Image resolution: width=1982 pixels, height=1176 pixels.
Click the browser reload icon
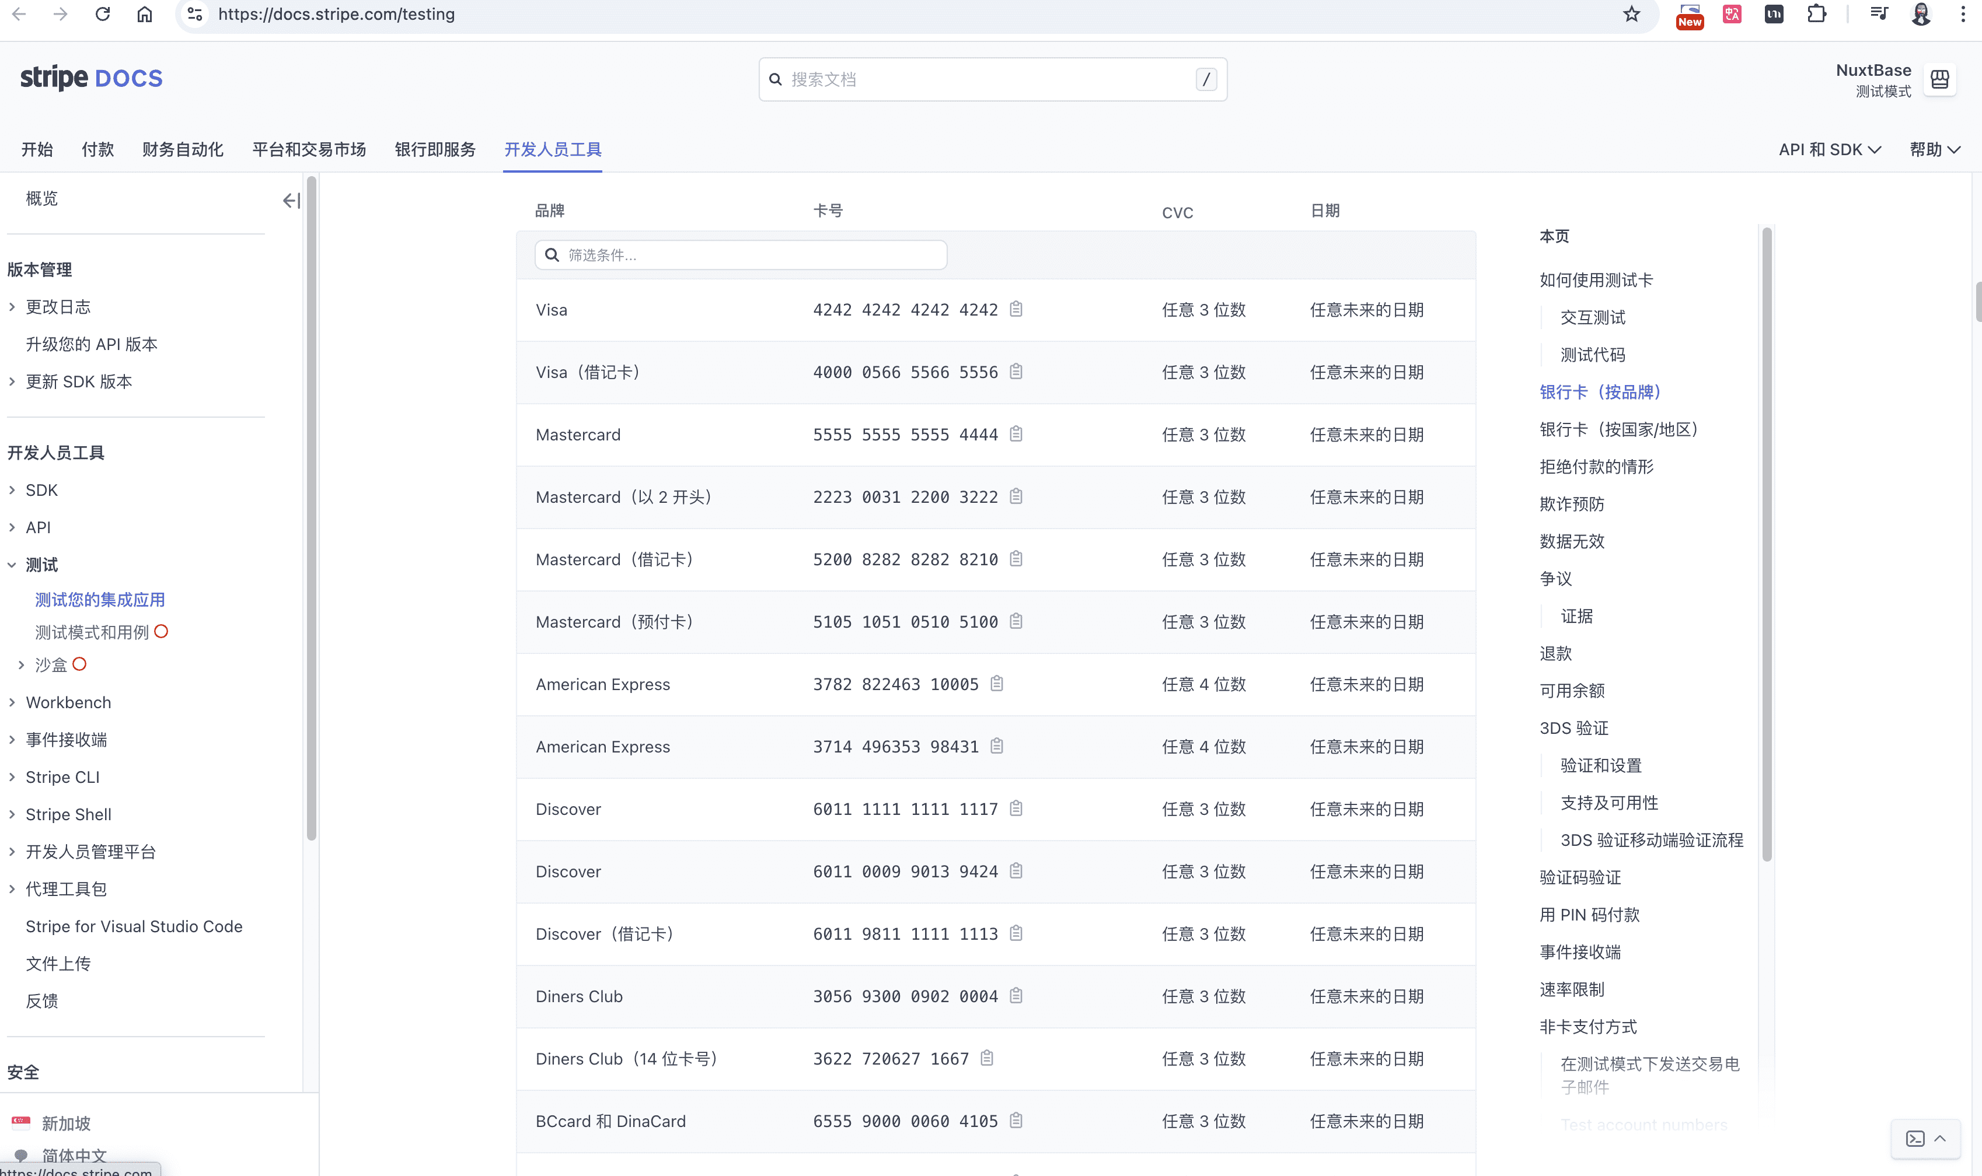pos(102,14)
